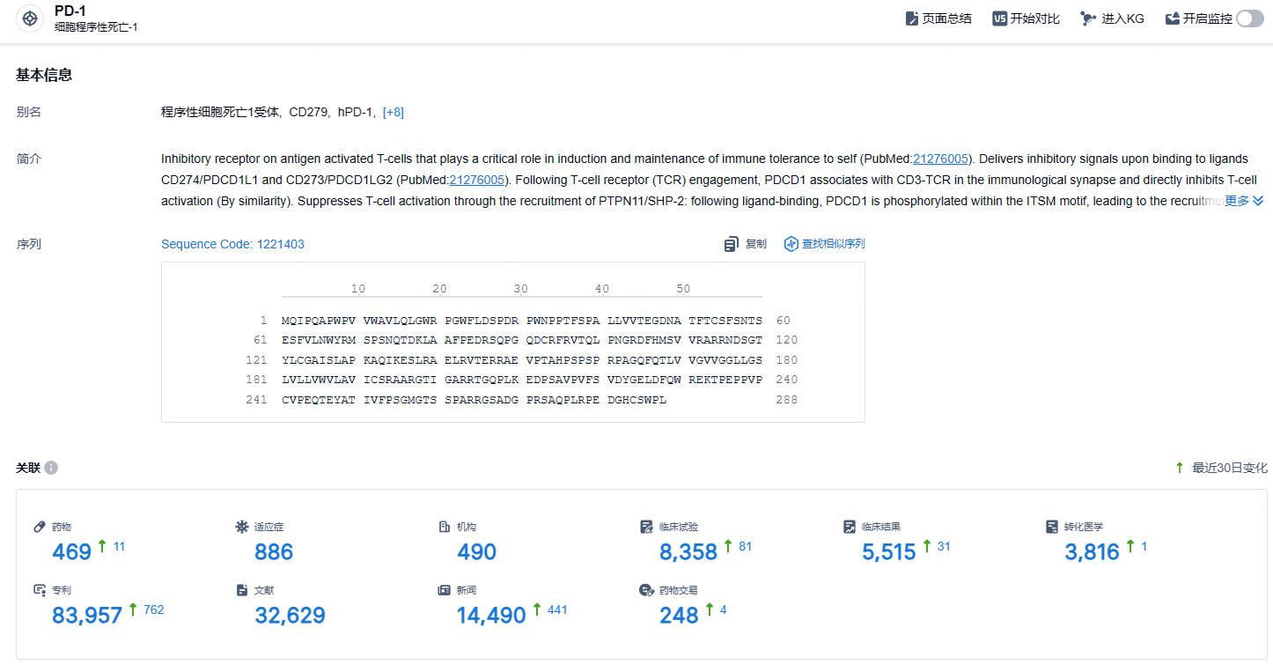This screenshot has height=665, width=1273.
Task: Open the page summary (页面总结)
Action: click(x=938, y=18)
